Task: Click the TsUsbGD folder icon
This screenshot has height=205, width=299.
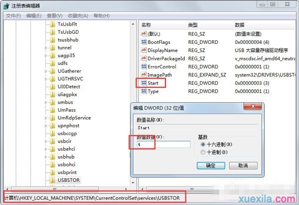Action: pos(52,32)
